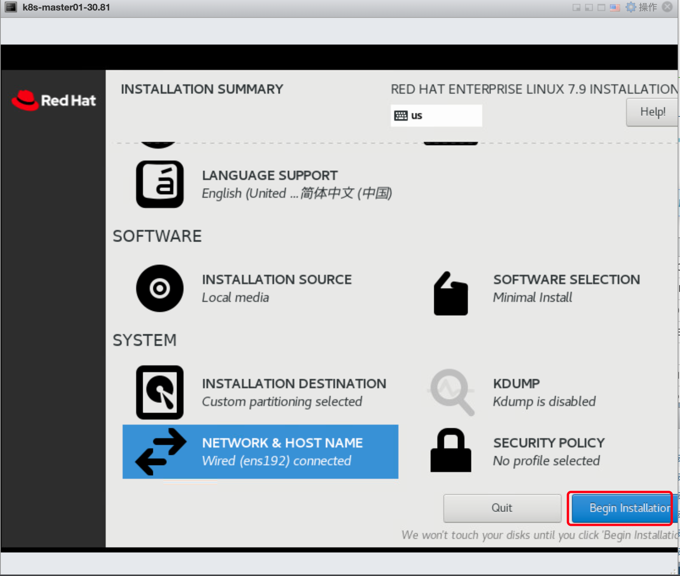Click 'Kdump is disabled' status text
This screenshot has height=576, width=680.
click(544, 402)
